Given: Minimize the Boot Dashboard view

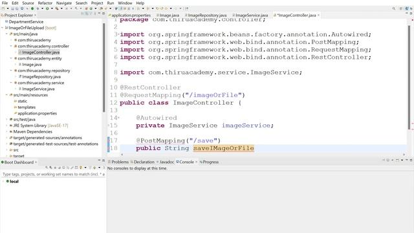Looking at the screenshot, I should (99, 160).
